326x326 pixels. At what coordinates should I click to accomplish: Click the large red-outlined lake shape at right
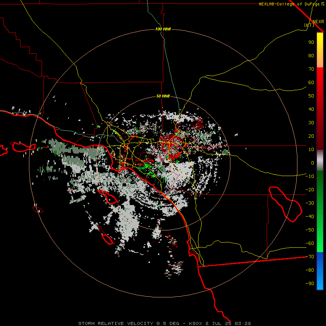pos(285,204)
